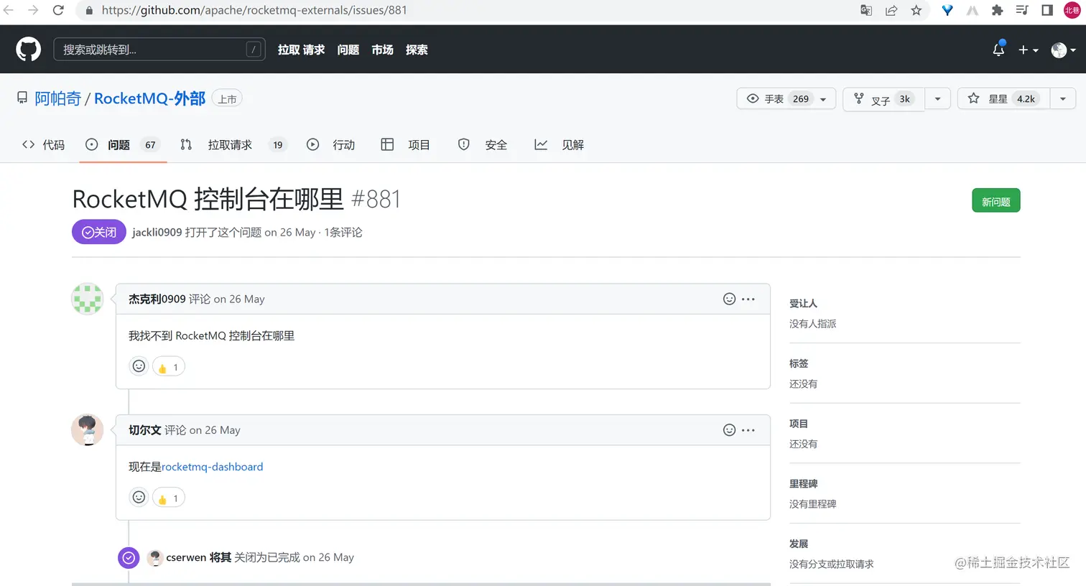Image resolution: width=1086 pixels, height=586 pixels.
Task: Click 杰克利0909 comment author name
Action: (x=157, y=299)
